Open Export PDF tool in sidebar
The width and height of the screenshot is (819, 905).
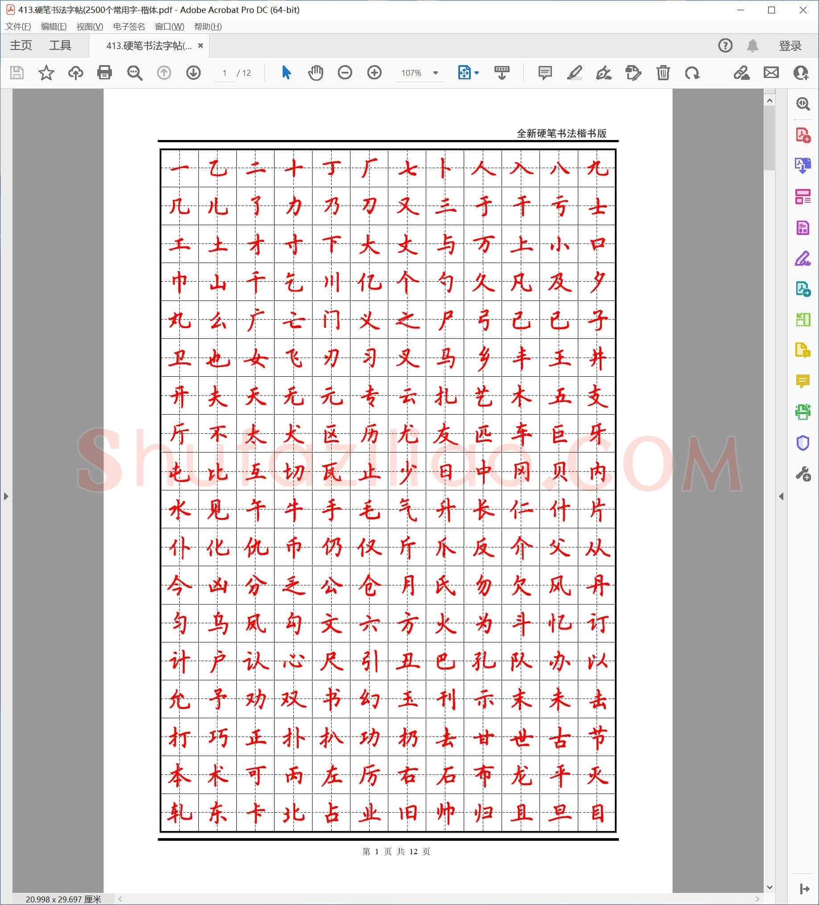tap(803, 166)
